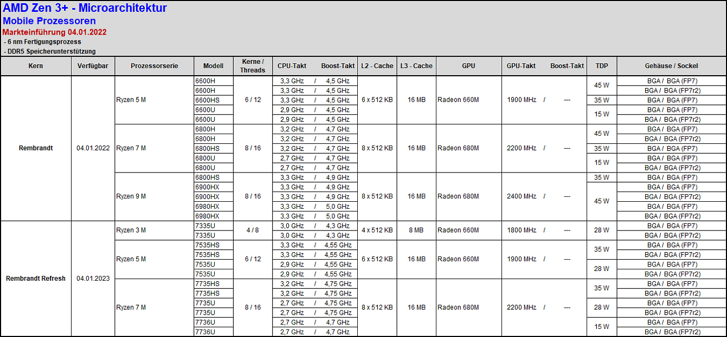Select the 'Modell' column header
This screenshot has width=727, height=337.
(x=214, y=66)
